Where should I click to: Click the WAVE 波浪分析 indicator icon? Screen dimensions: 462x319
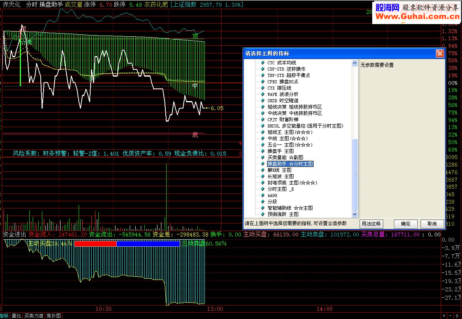click(263, 94)
